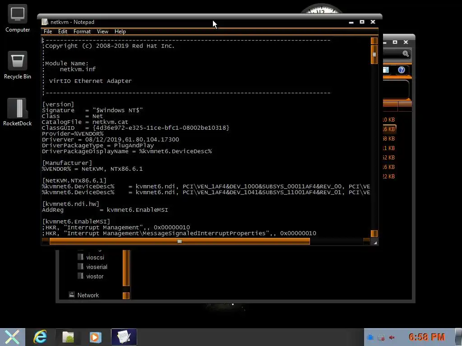Click the taskbar clock showing 6:58 PM
Screen dimensions: 462x346
[x=427, y=337]
